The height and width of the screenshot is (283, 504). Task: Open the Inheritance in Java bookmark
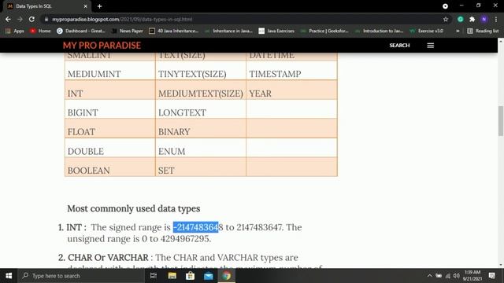coord(229,31)
